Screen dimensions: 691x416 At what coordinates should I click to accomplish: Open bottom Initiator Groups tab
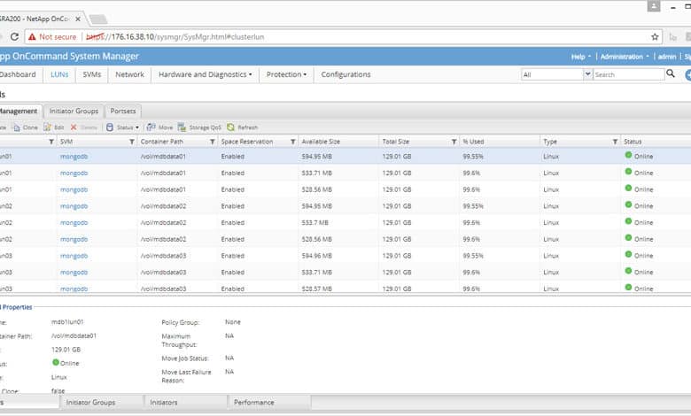tap(90, 403)
